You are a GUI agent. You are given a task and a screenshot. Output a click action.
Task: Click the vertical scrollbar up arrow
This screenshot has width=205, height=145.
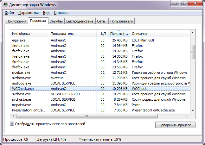click(193, 33)
